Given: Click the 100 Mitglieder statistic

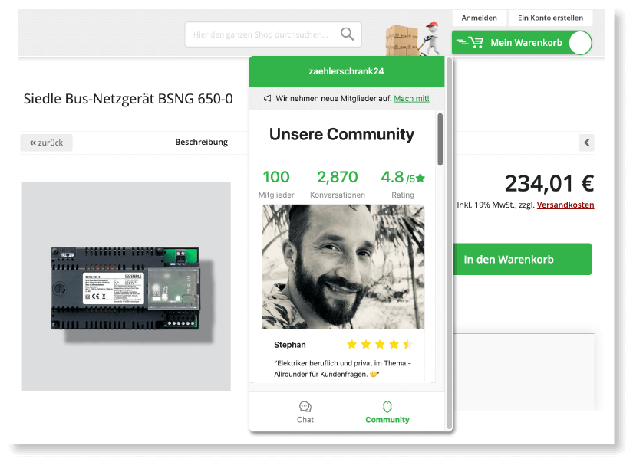Looking at the screenshot, I should 276,184.
